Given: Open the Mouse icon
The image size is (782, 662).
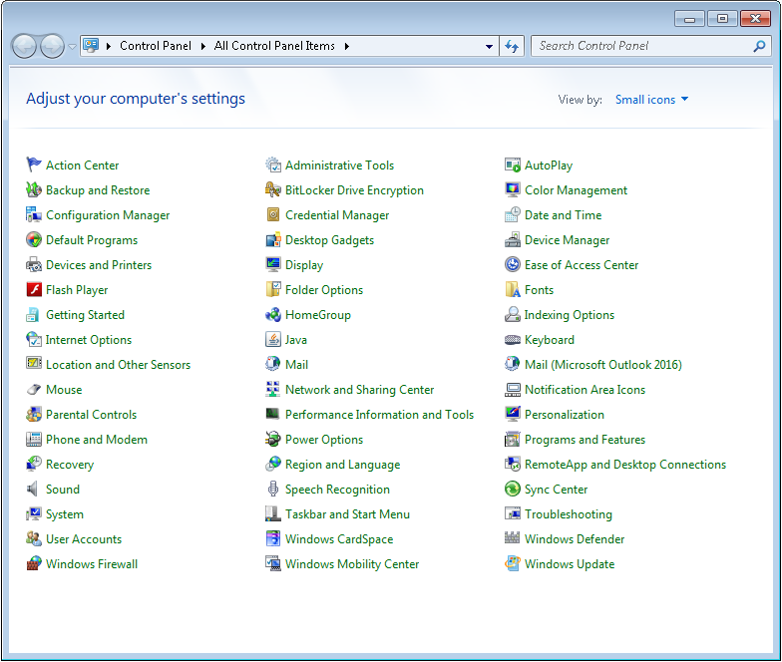Looking at the screenshot, I should [x=34, y=389].
